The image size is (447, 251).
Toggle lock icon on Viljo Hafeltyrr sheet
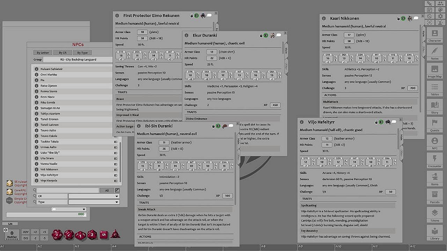376,122
